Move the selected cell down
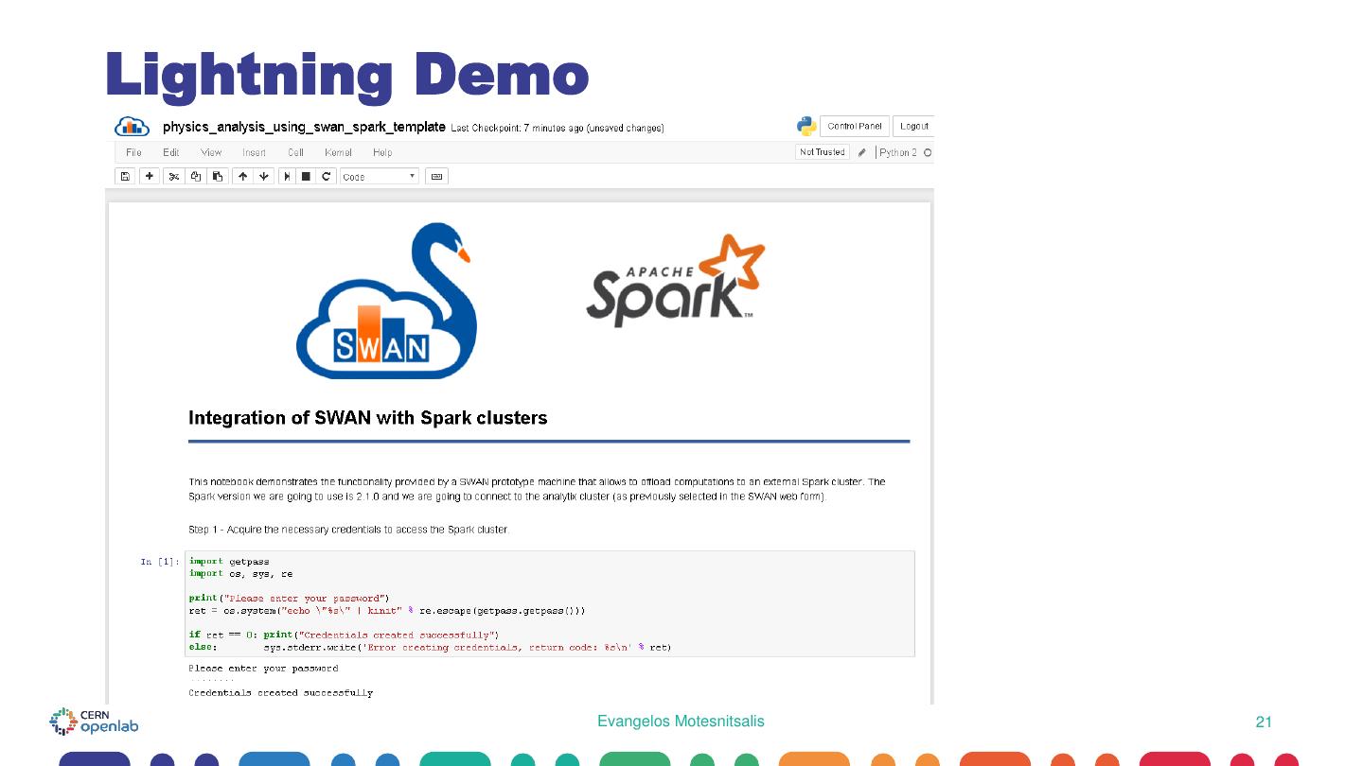The width and height of the screenshot is (1363, 766). point(263,176)
